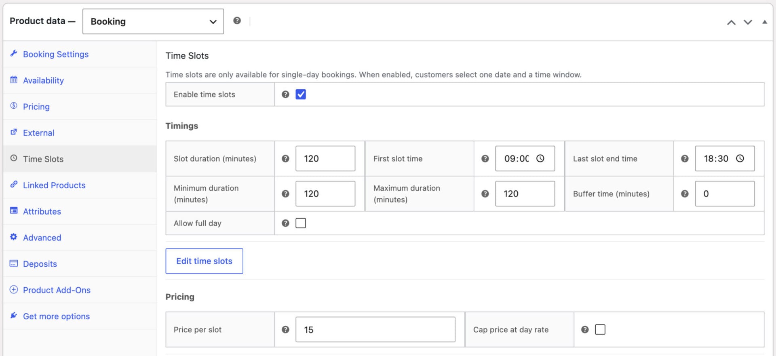This screenshot has height=356, width=776.
Task: Open time picker clock in Last slot end time
Action: pos(740,158)
